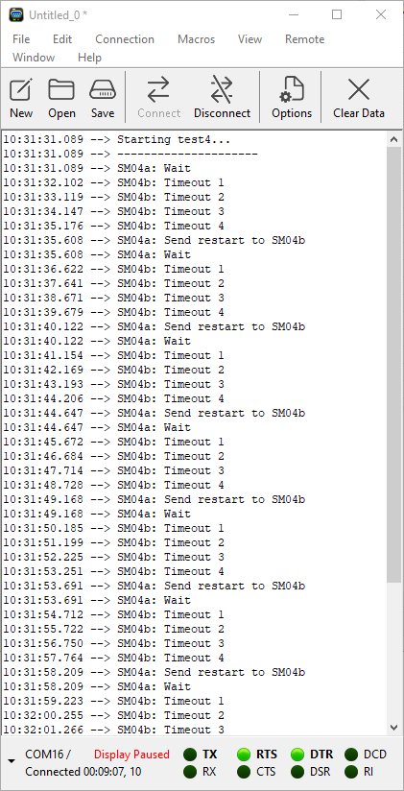Click the Display Paused status text
The height and width of the screenshot is (791, 404).
[x=131, y=755]
